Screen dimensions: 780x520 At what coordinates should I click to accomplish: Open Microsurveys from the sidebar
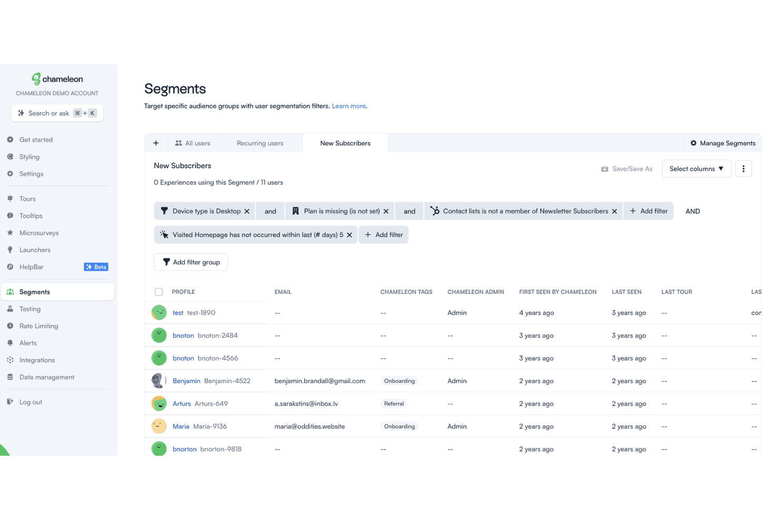point(39,233)
